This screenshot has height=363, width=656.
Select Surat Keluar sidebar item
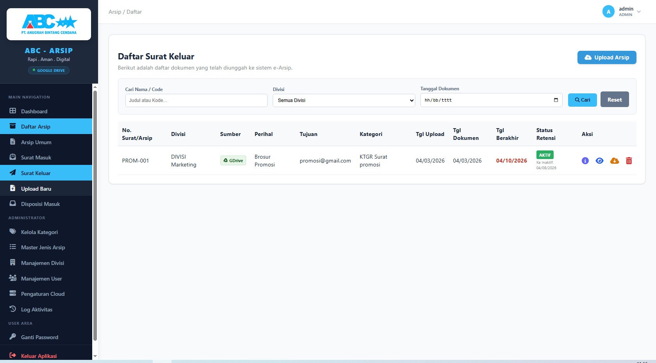(46, 173)
